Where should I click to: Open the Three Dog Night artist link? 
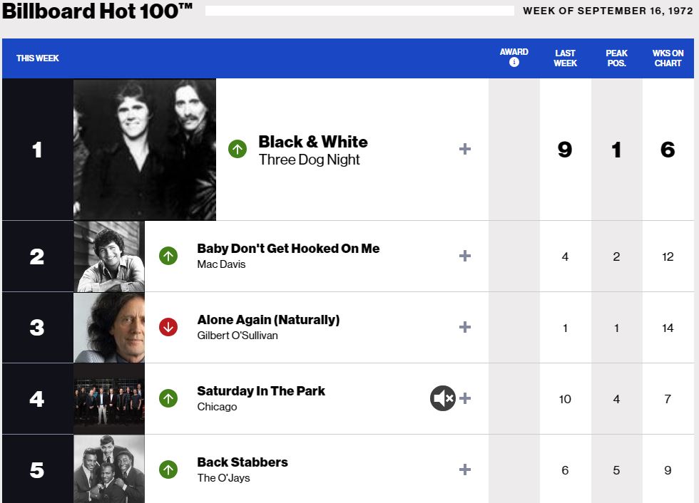[309, 160]
